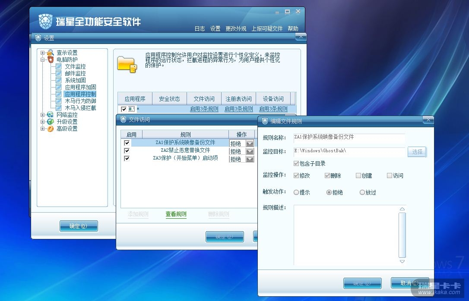This screenshot has height=301, width=469.
Task: Open the 设置 menu in main window
Action: click(x=215, y=28)
